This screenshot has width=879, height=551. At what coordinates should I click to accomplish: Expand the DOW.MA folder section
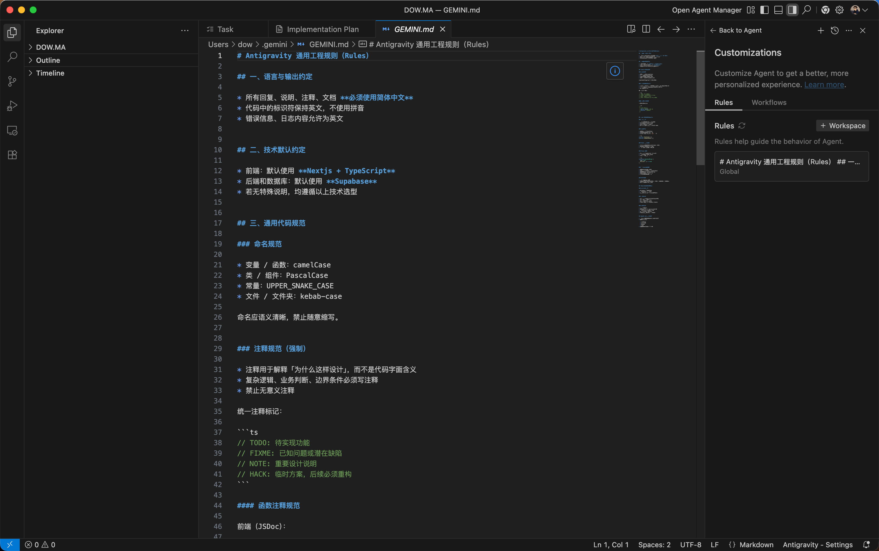click(51, 47)
